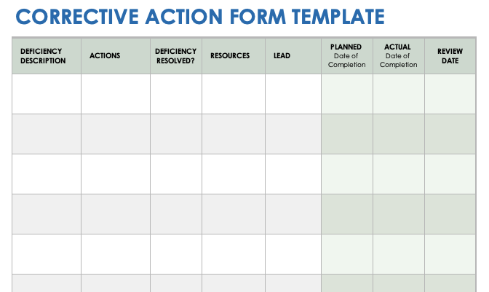Click the Review Date column header
The height and width of the screenshot is (292, 489).
(450, 56)
